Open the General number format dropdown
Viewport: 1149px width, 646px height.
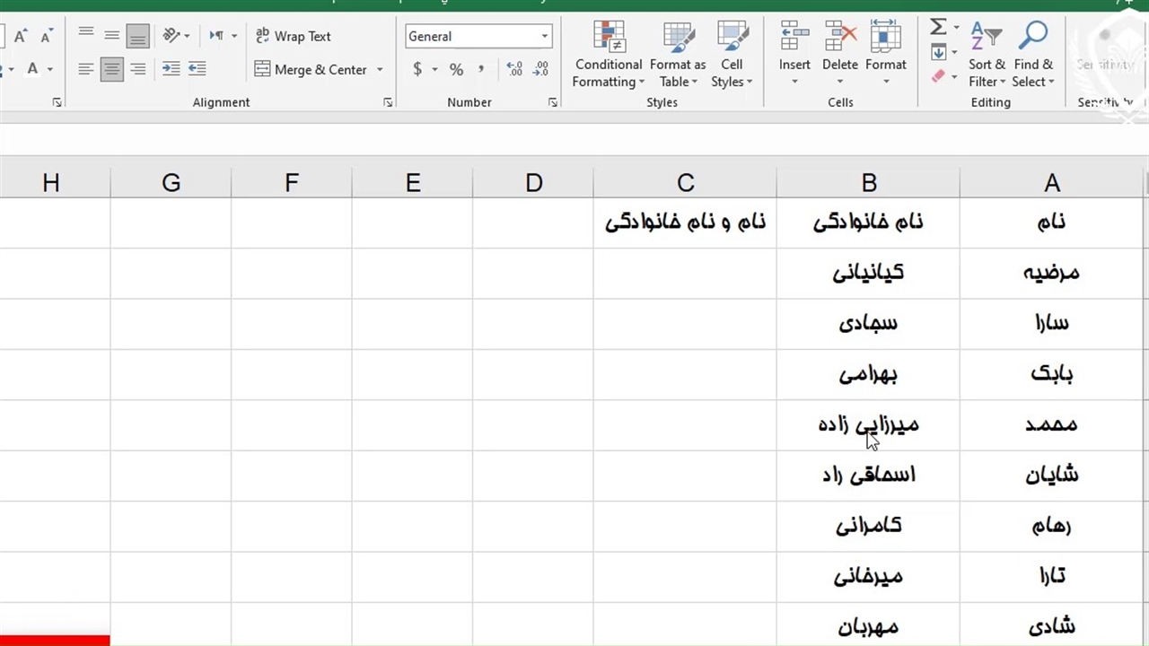pyautogui.click(x=544, y=37)
